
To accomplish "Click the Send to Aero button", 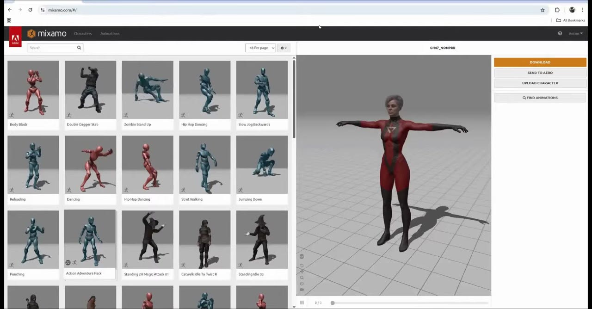I will [540, 73].
